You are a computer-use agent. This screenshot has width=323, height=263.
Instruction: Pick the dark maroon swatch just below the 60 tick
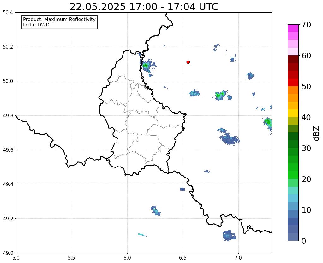click(x=293, y=59)
